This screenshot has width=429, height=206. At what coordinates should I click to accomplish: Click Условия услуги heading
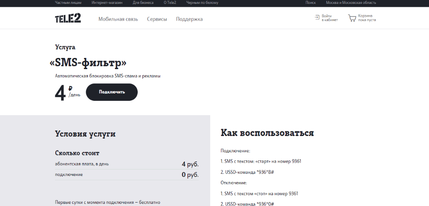(85, 134)
